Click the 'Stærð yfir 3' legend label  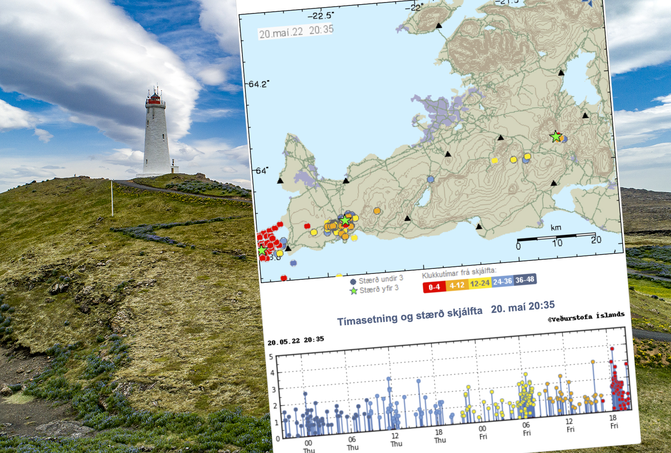pos(379,289)
